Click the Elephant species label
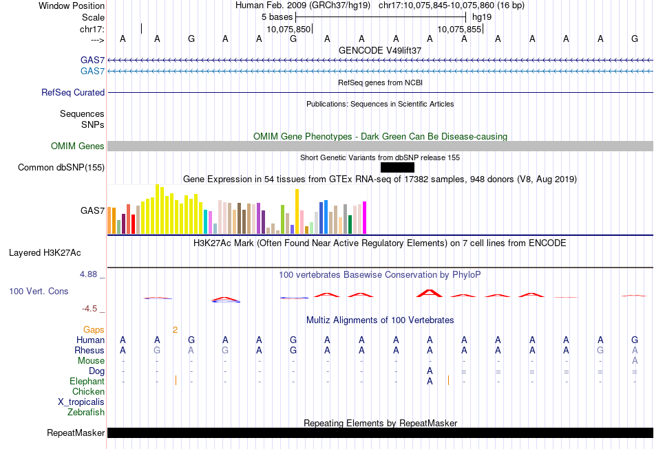Screen dimensions: 654x449 [x=87, y=381]
